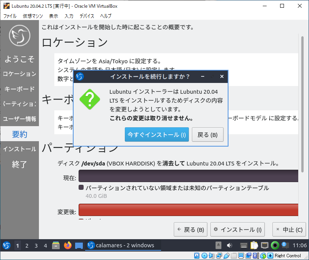Click VirtualBox mouse integration status icon
309x260 pixels.
coord(263,256)
